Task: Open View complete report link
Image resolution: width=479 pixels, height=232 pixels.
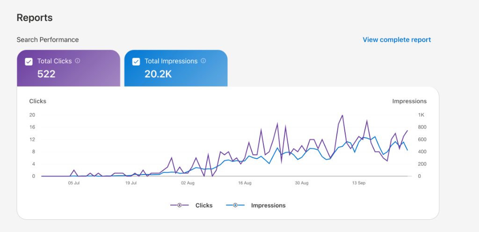Action: point(397,40)
